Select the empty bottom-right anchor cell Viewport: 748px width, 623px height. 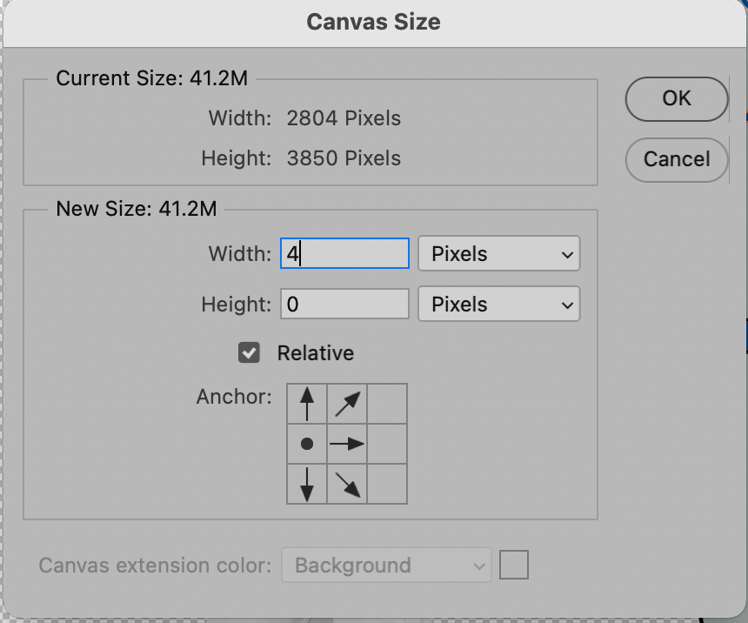point(386,484)
